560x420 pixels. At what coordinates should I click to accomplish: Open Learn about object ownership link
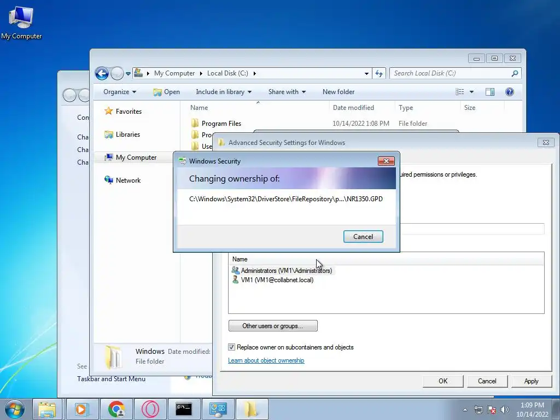click(266, 360)
